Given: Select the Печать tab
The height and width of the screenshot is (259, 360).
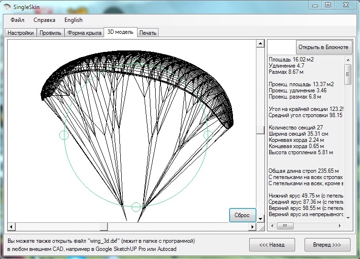Looking at the screenshot, I should 148,33.
